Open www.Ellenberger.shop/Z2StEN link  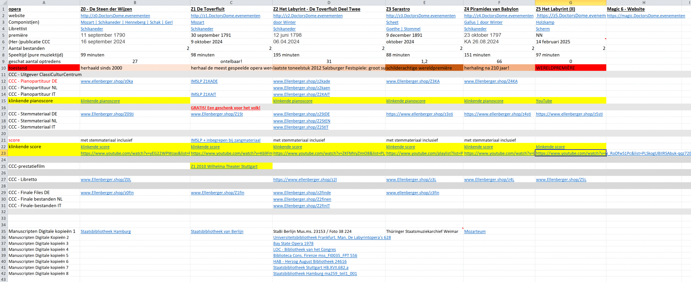pos(302,121)
